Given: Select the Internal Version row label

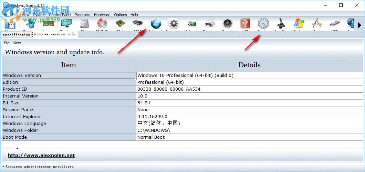Looking at the screenshot, I should point(69,96).
